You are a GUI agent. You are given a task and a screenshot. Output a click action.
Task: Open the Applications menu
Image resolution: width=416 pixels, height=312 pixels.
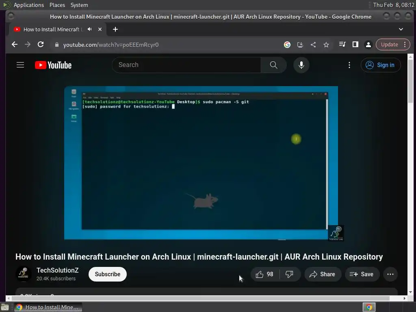(28, 5)
